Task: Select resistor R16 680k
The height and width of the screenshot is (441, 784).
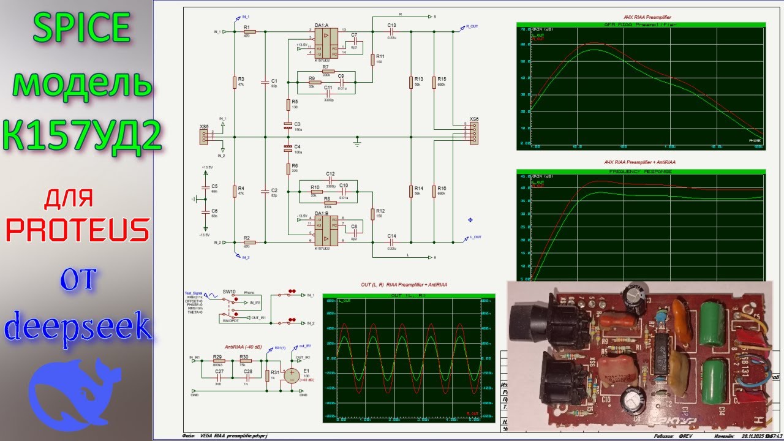Action: (434, 191)
